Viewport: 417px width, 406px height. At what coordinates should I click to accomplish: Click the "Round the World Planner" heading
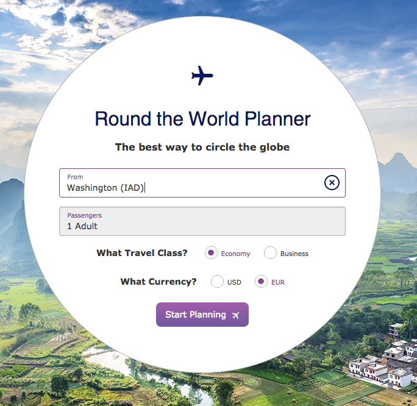click(x=202, y=119)
